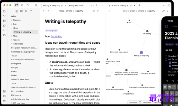Toggle the left sidebar panel icon

click(37, 5)
